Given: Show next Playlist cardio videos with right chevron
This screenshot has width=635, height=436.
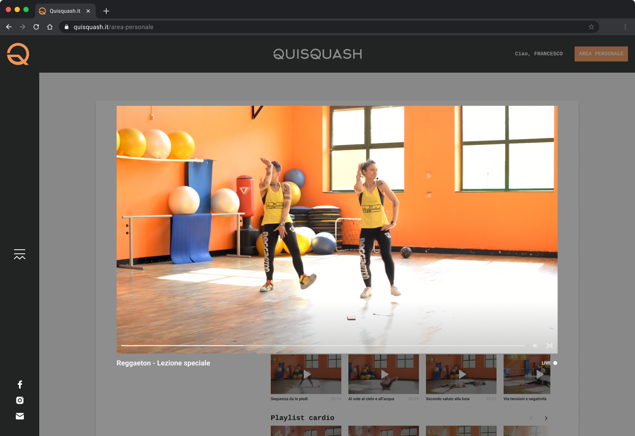Looking at the screenshot, I should point(546,418).
